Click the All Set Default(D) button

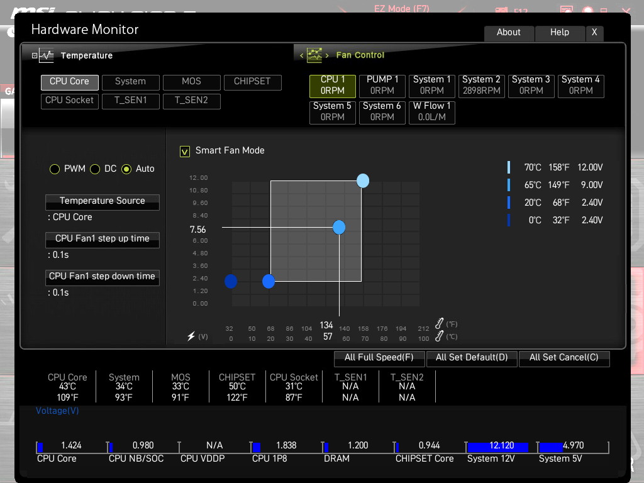pyautogui.click(x=472, y=358)
